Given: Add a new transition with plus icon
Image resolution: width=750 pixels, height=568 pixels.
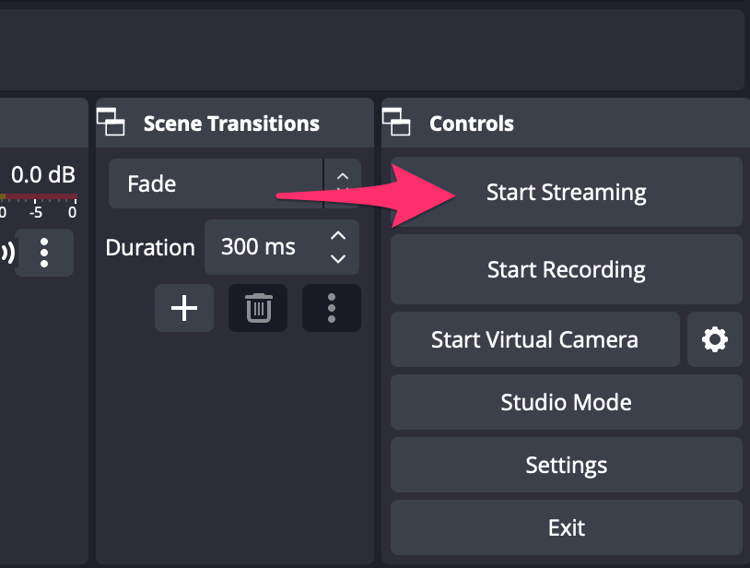Looking at the screenshot, I should click(184, 308).
